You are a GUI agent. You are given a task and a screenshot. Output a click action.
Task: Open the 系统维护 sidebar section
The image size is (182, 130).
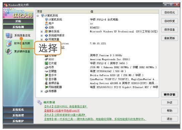point(18,121)
